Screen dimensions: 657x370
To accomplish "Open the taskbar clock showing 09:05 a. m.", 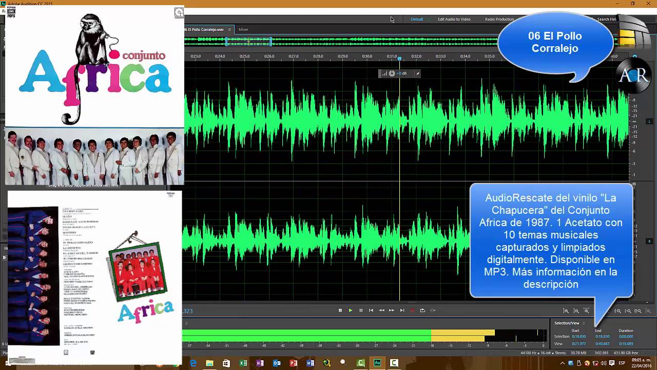I will click(641, 363).
